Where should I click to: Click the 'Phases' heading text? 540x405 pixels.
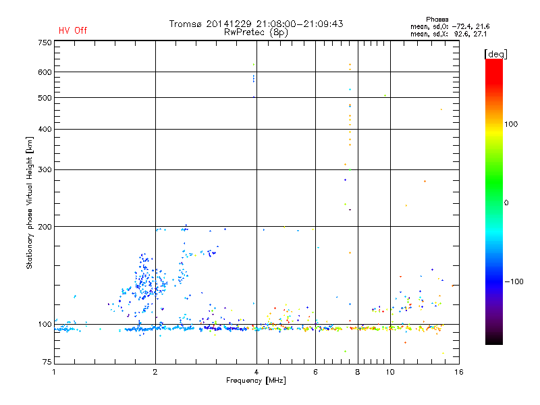click(x=437, y=20)
